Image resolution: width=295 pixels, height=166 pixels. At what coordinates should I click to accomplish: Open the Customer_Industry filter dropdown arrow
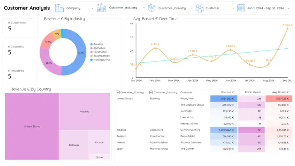pos(144,8)
